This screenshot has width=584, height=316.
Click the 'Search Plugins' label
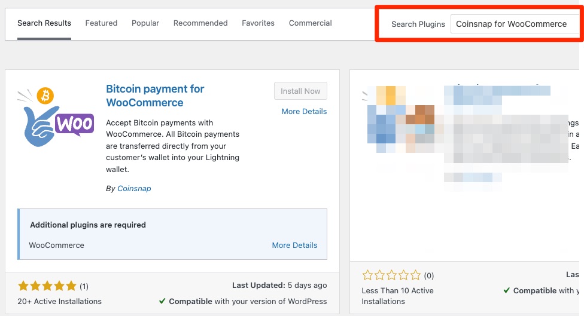coord(418,24)
